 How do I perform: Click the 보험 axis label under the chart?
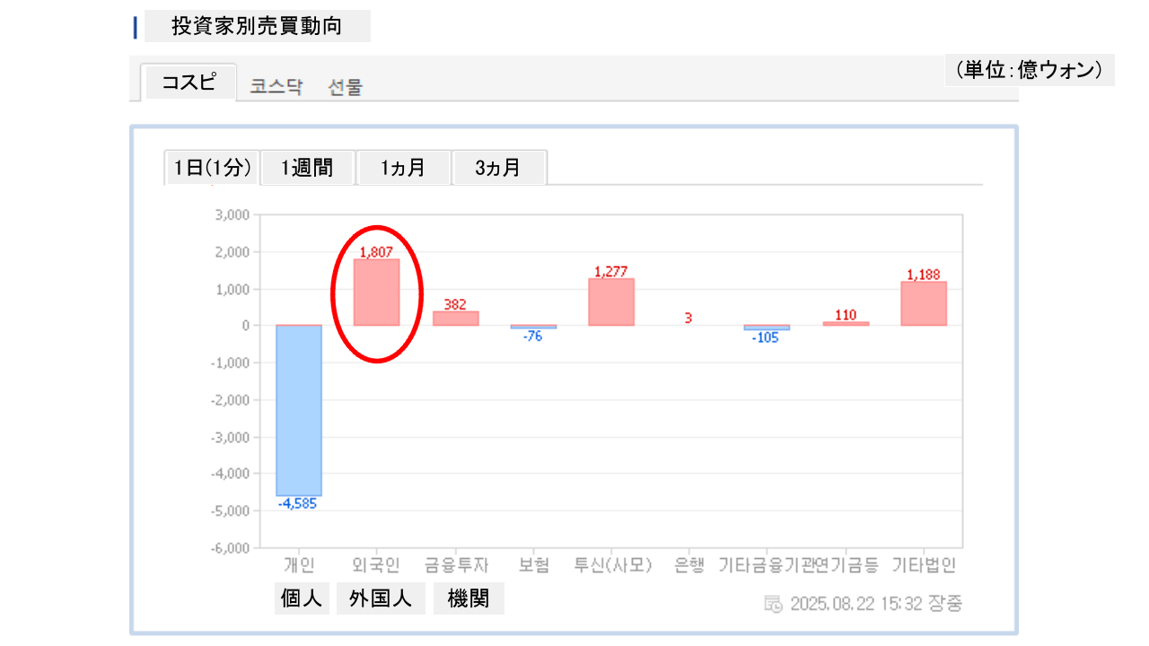533,565
